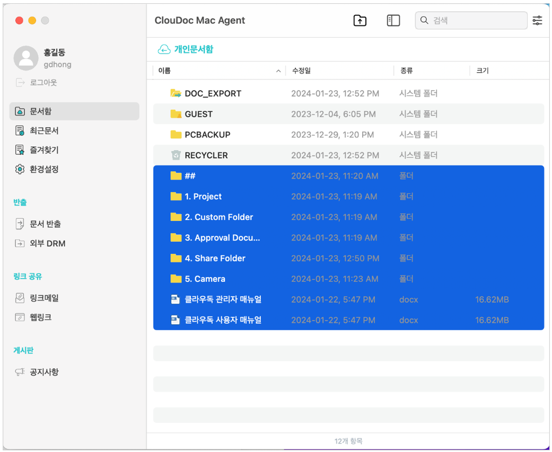Click the 웹링크 window link icon
The image size is (552, 452).
pyautogui.click(x=20, y=317)
